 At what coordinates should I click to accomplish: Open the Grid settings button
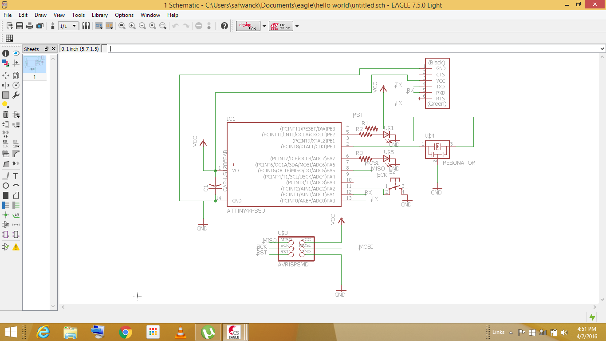pos(9,38)
